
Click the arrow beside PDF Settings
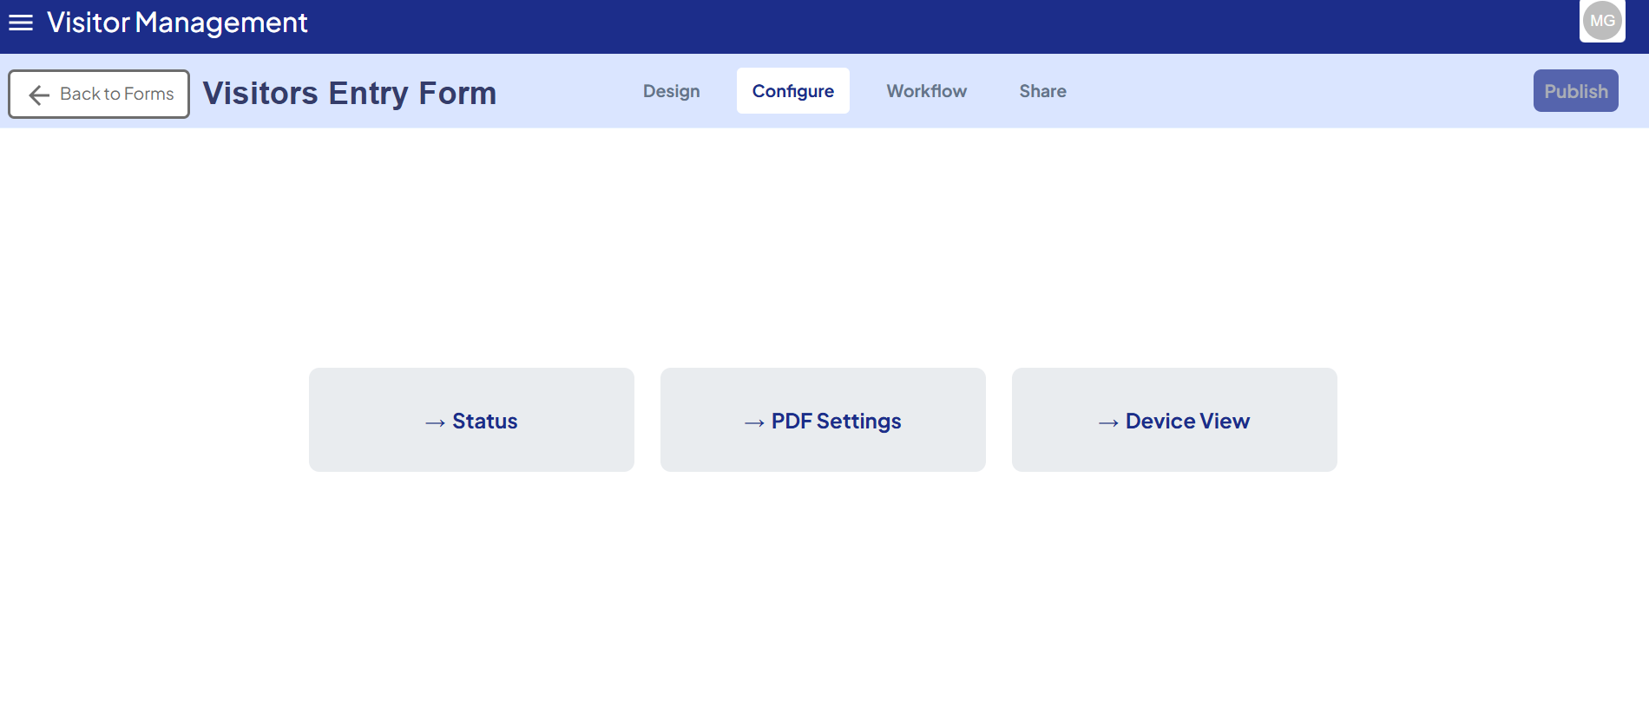point(754,422)
